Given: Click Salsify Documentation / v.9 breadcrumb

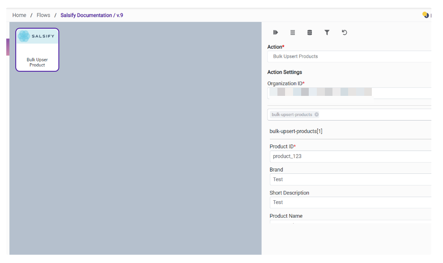Looking at the screenshot, I should 92,15.
